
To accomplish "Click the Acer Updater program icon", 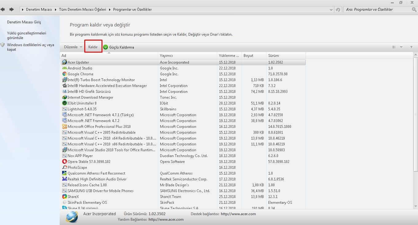I will click(x=64, y=62).
